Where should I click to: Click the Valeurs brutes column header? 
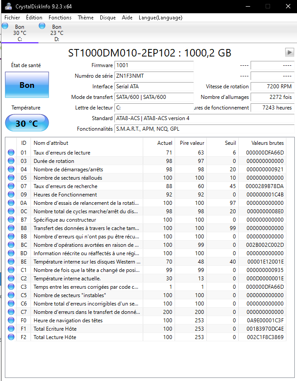click(262, 143)
